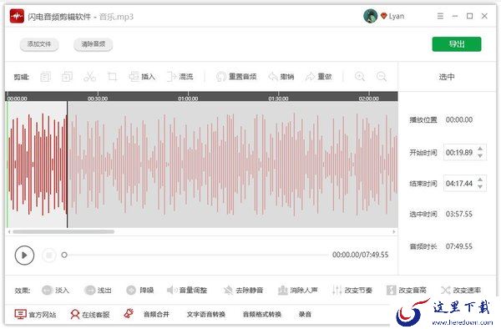Click the 添加文件 add file button

click(39, 44)
